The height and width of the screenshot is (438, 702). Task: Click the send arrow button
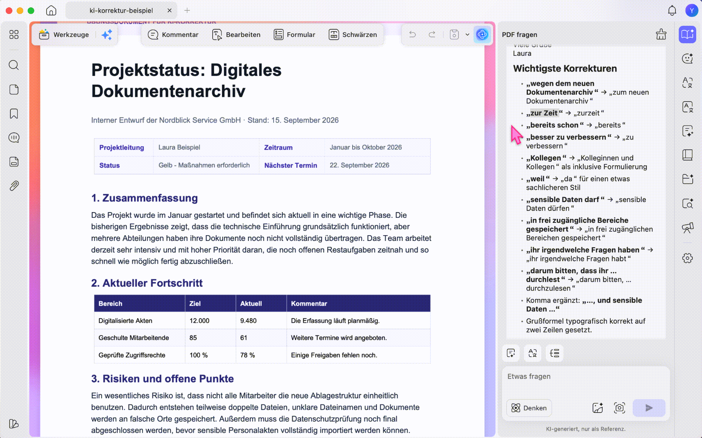(x=649, y=408)
